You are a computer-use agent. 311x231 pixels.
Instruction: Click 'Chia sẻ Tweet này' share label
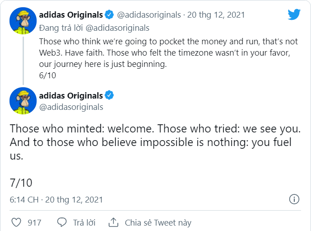pyautogui.click(x=158, y=222)
